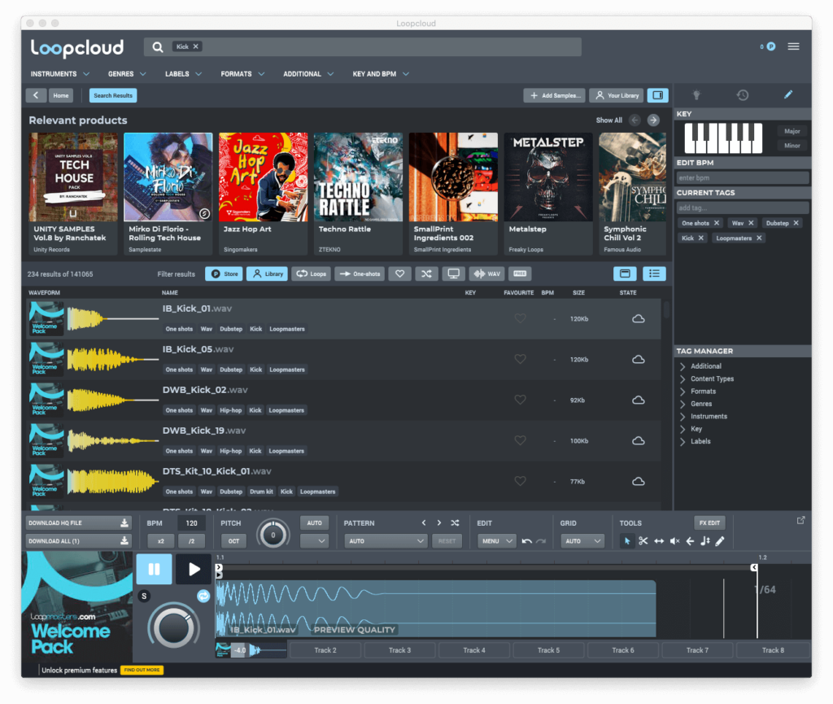Enable the favourites heart filter
The image size is (833, 704).
(399, 273)
